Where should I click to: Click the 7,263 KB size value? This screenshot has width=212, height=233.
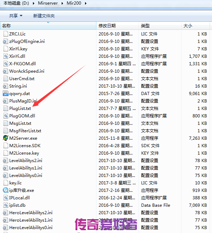198,138
